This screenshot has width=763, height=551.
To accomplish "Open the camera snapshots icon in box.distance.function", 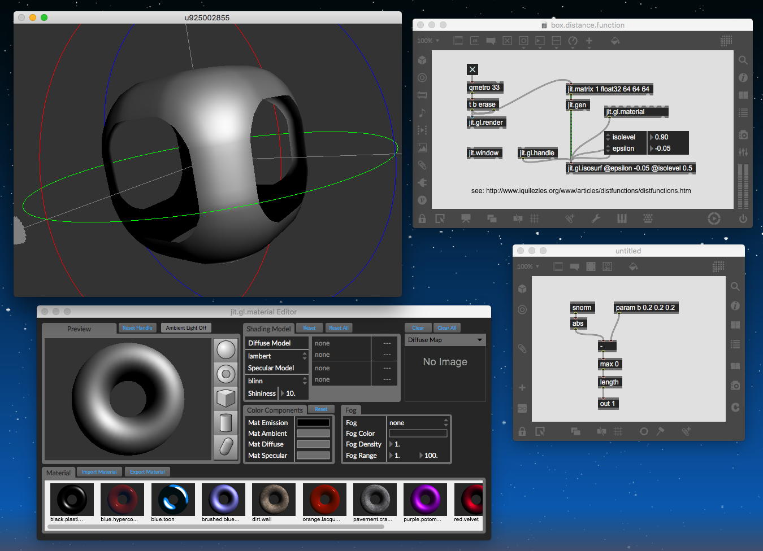I will pos(743,135).
